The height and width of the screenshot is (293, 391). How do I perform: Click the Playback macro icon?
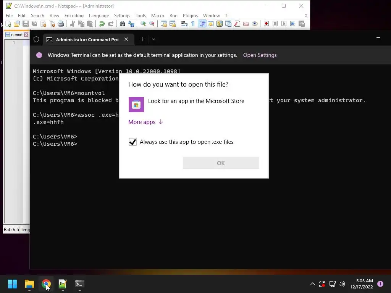(x=284, y=24)
